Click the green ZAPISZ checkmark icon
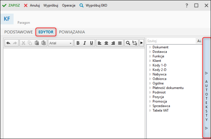Image resolution: width=211 pixels, height=139 pixels. (x=4, y=6)
